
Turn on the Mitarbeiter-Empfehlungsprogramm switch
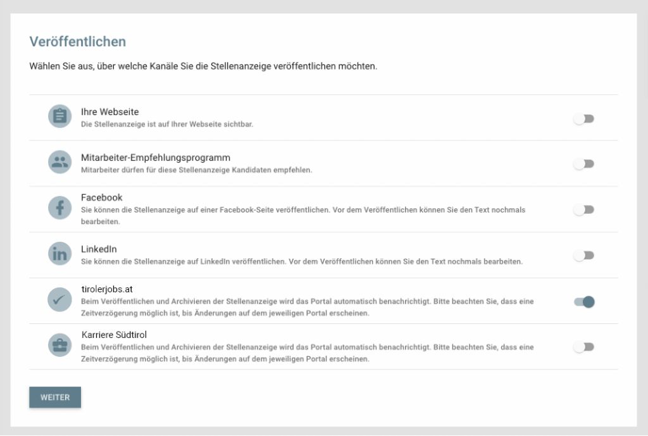[583, 165]
